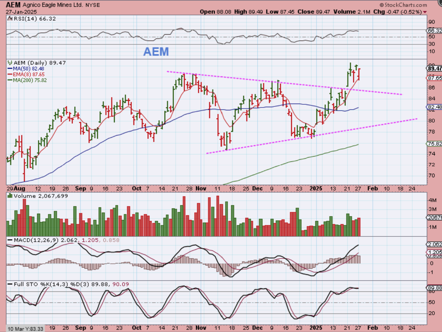This screenshot has width=442, height=332.
Task: Click the upper magenta dashed trendline
Action: [284, 83]
